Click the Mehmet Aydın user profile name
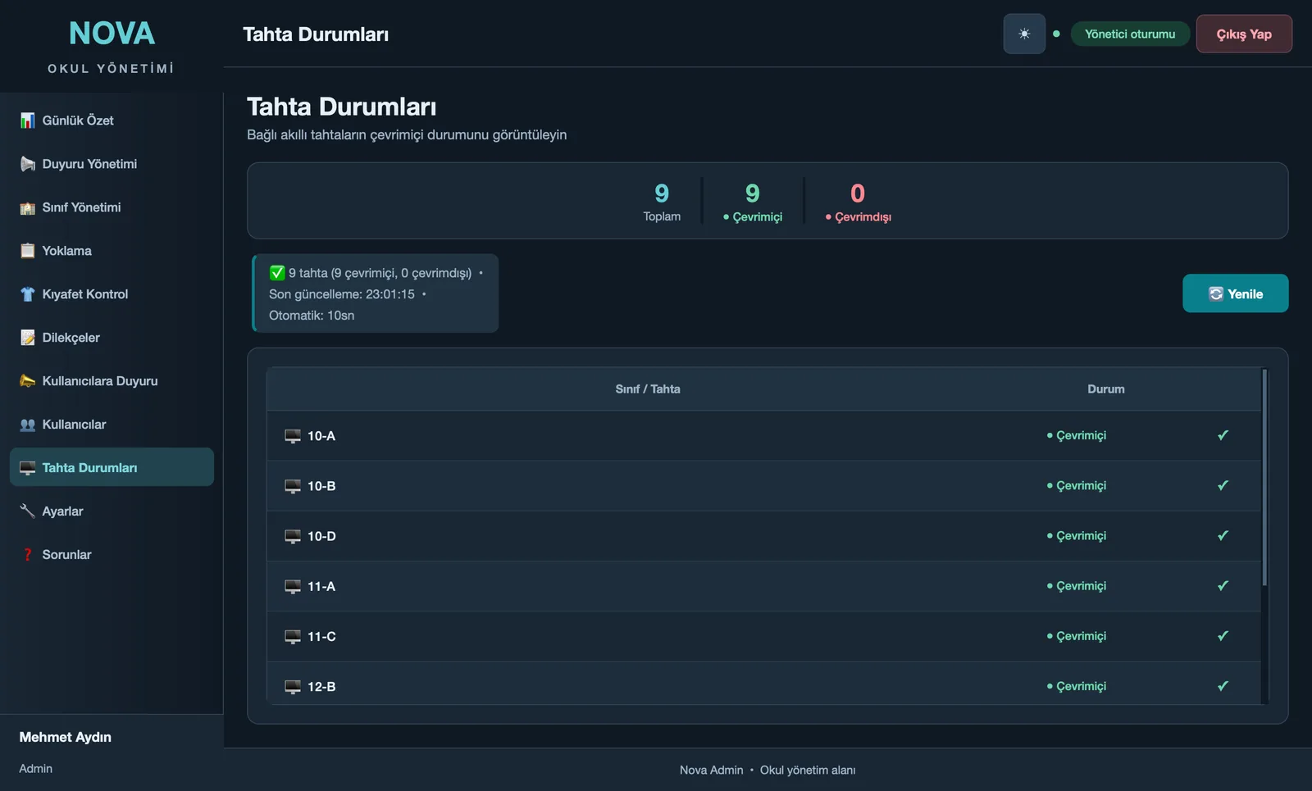The height and width of the screenshot is (791, 1312). coord(66,737)
